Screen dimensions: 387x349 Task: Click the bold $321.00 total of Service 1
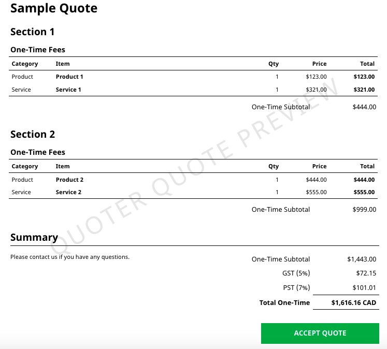pos(364,90)
